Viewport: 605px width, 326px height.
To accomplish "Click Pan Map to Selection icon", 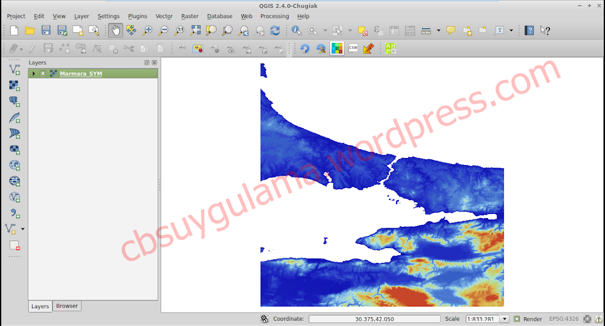I will click(x=131, y=31).
